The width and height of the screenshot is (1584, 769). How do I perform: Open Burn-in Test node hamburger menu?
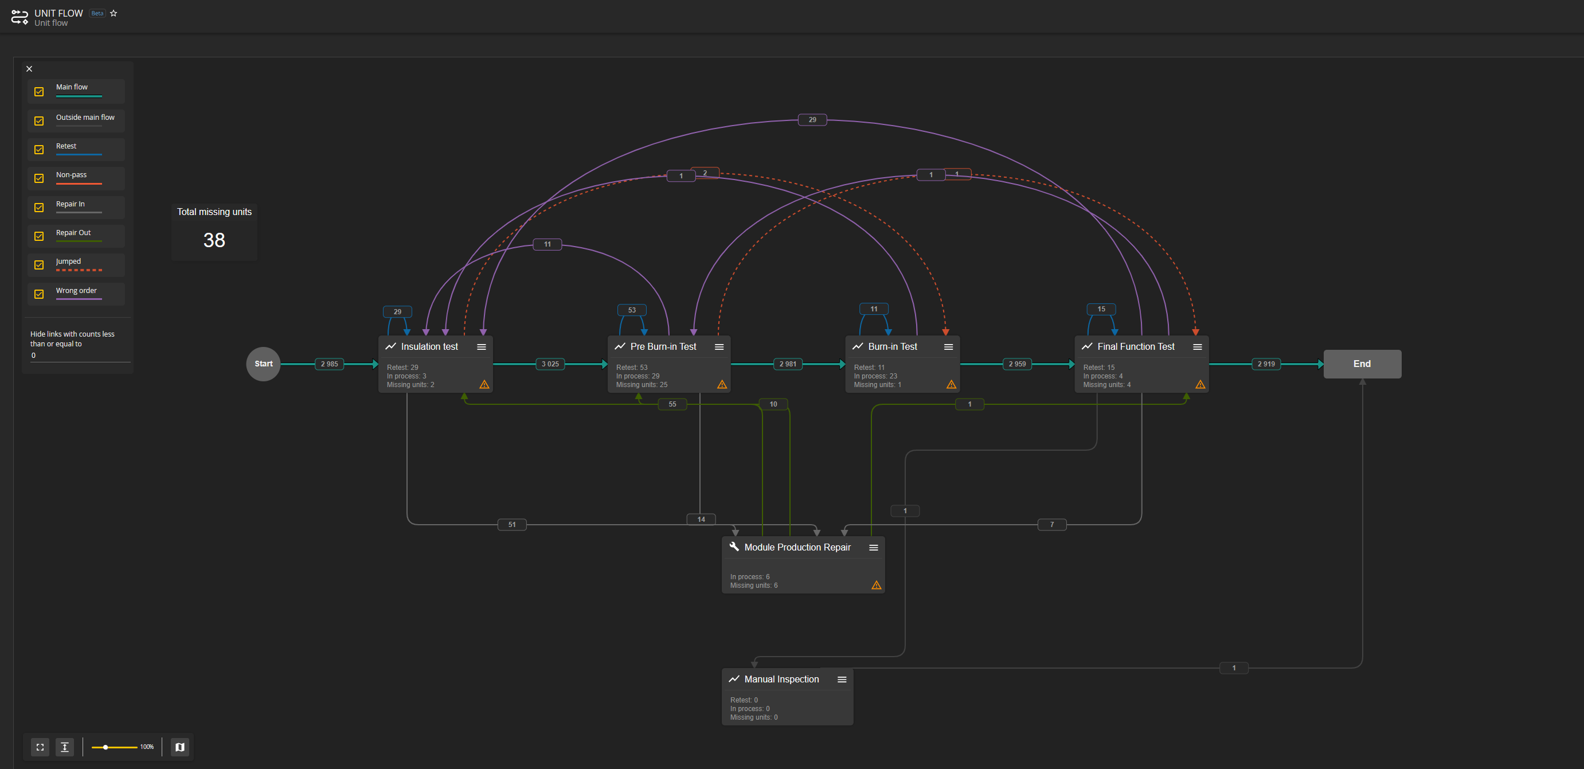point(948,347)
